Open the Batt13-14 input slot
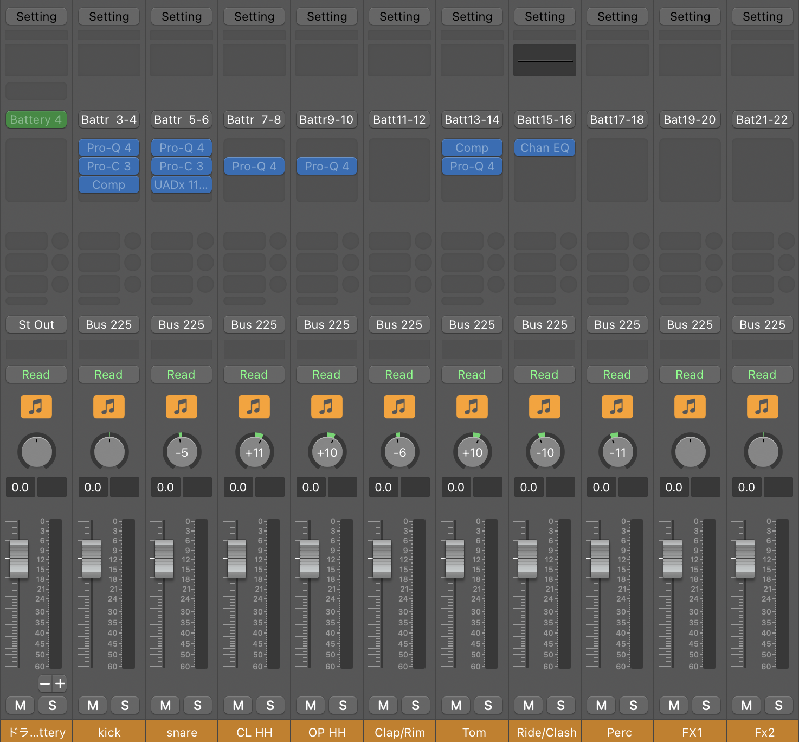The height and width of the screenshot is (742, 799). point(472,119)
